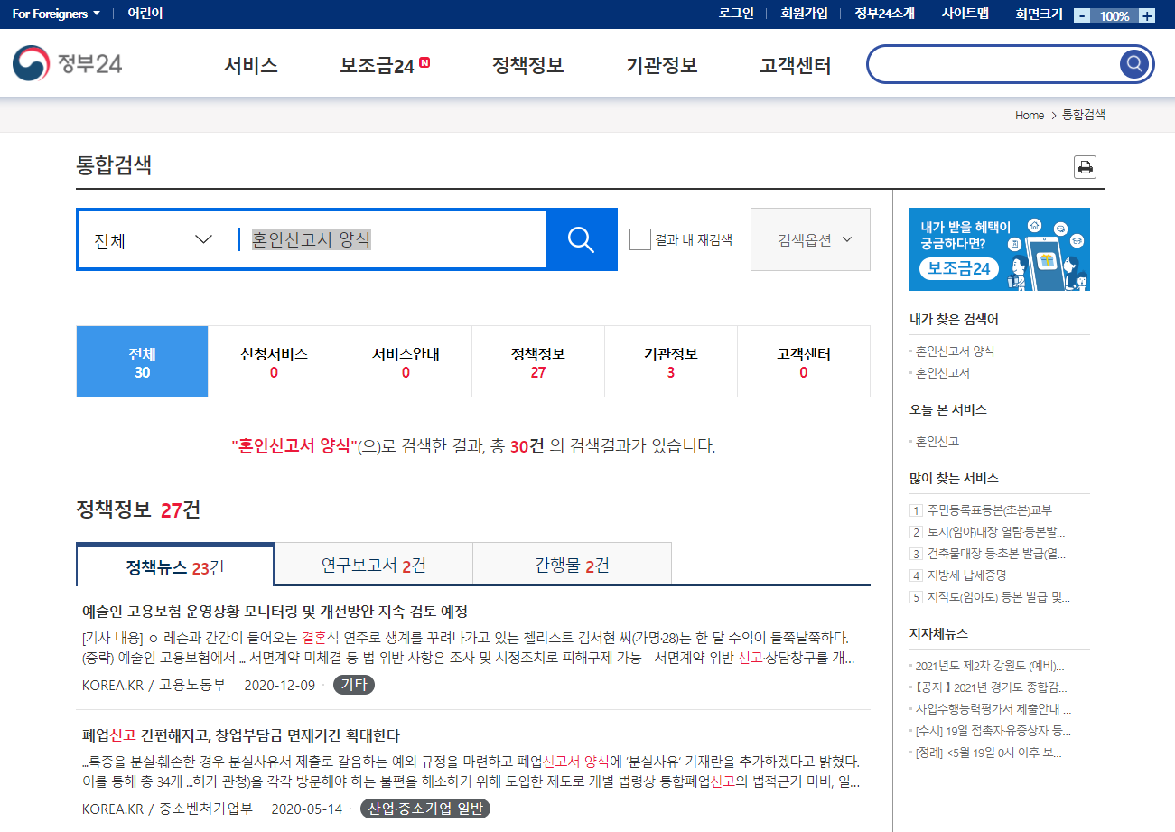
Task: Switch to the 연구보고서 2건 tab
Action: point(373,566)
